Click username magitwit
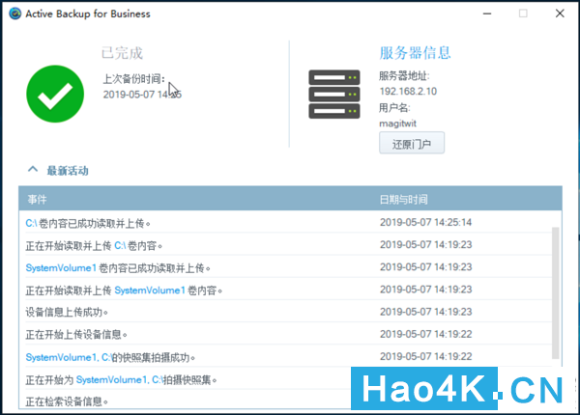580x415 pixels. click(397, 124)
